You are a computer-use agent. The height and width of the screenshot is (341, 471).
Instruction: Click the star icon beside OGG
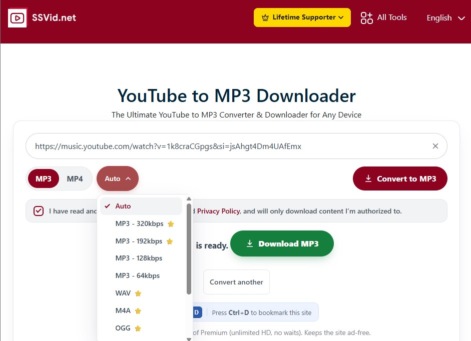point(138,328)
